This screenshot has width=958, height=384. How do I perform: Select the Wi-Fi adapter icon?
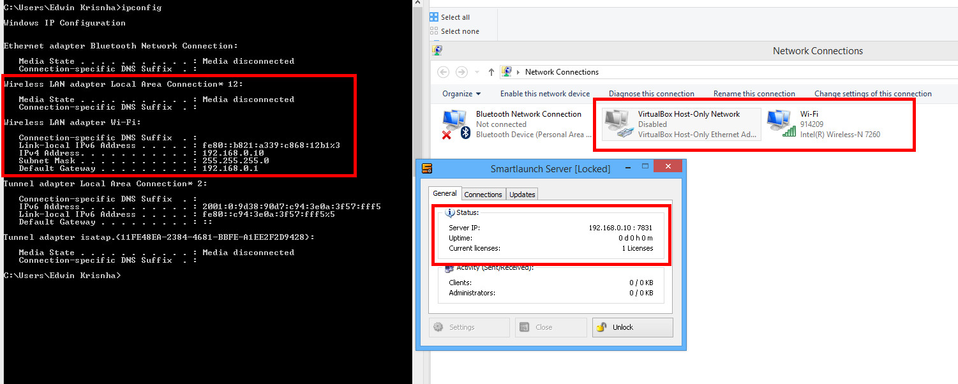[x=781, y=124]
